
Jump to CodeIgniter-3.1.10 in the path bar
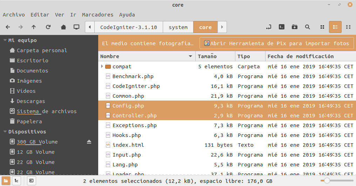coord(128,27)
